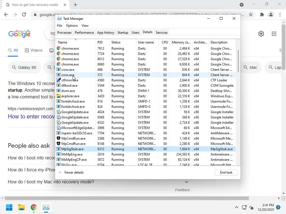286x214 pixels.
Task: Click the MicrosoftEdgeUpdate.exe icon
Action: [59, 128]
